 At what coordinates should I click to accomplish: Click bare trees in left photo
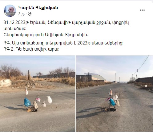click(10, 71)
